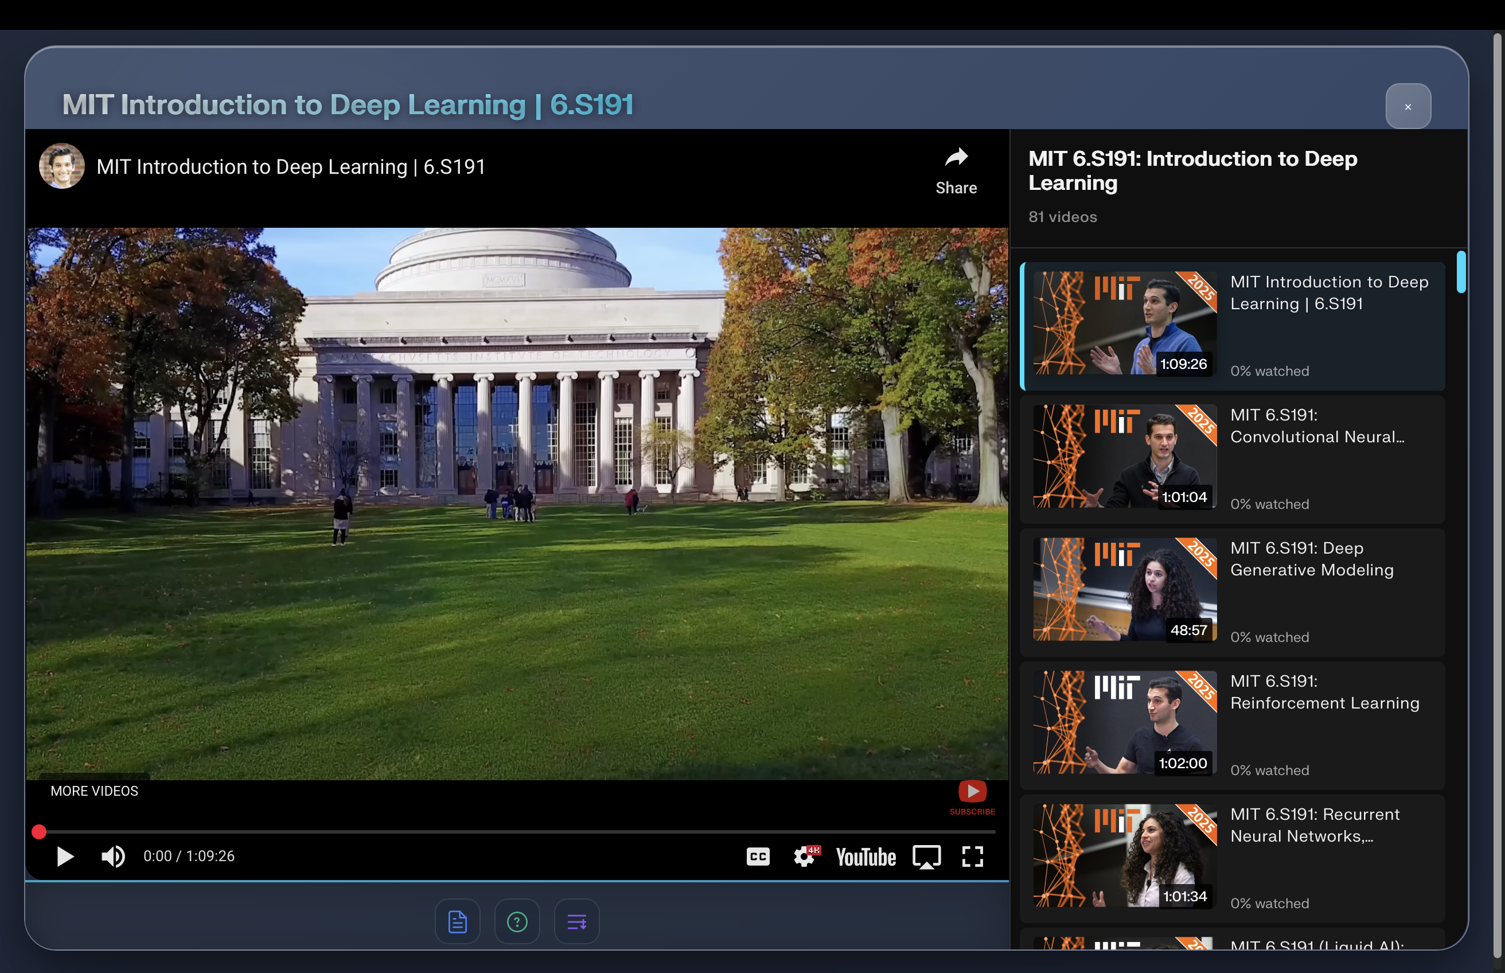Click the AirPlay cast icon

coord(926,857)
